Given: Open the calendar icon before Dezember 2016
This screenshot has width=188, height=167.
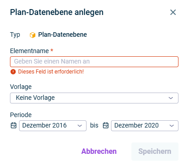Looking at the screenshot, I should [x=14, y=125].
